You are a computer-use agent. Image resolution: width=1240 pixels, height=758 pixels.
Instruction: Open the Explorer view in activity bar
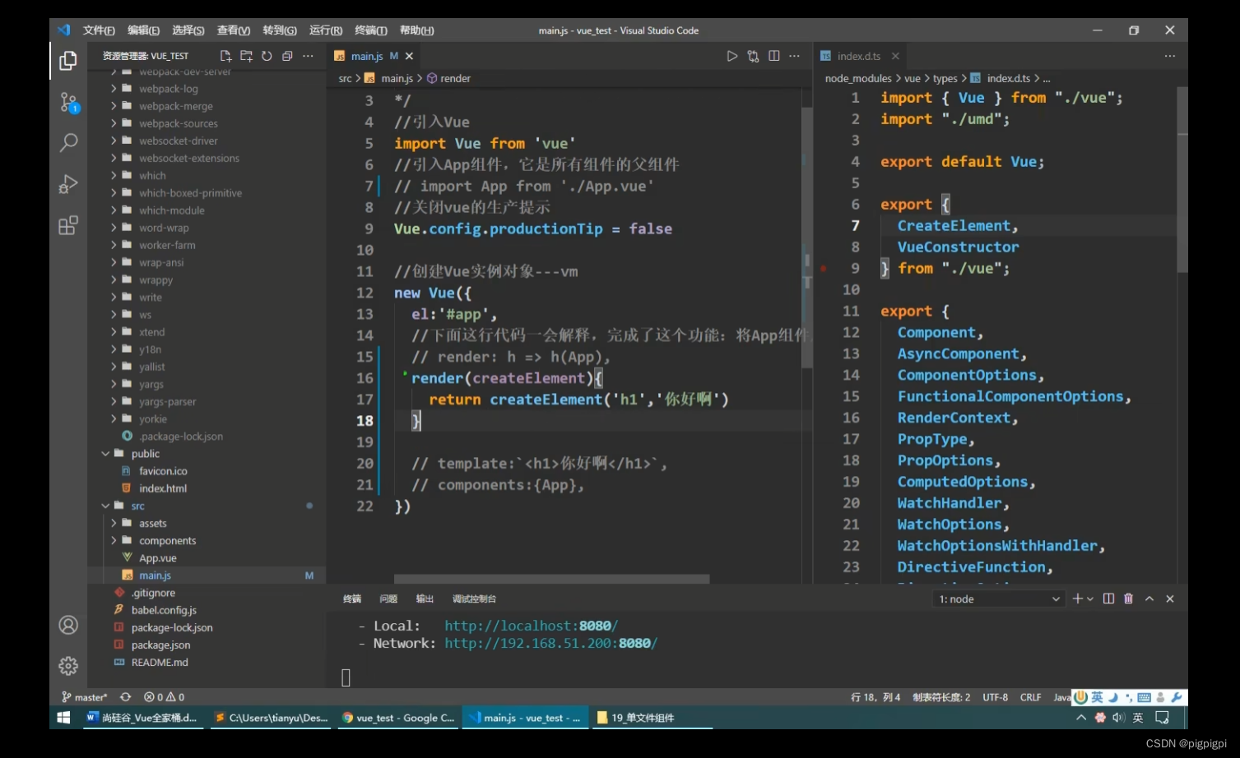point(68,61)
